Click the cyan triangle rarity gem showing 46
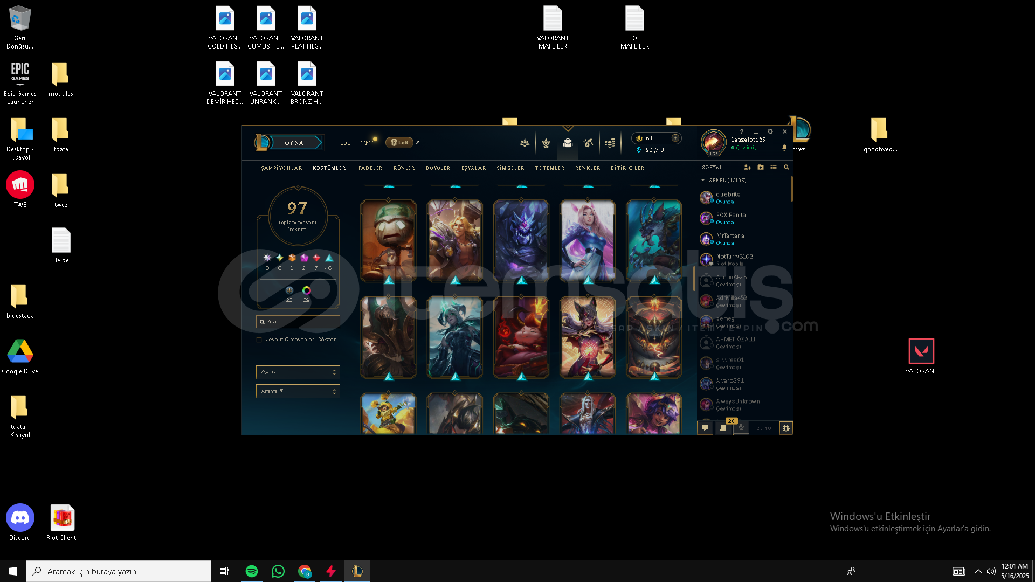This screenshot has width=1035, height=582. (329, 258)
